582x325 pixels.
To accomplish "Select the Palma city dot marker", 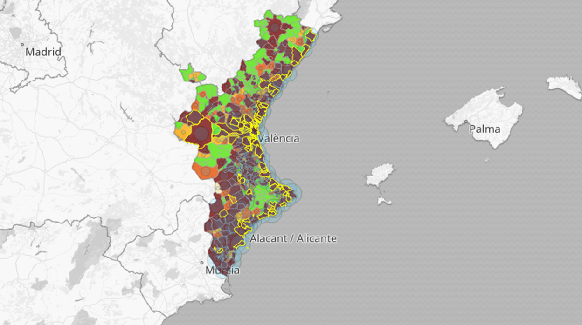I will tap(465, 122).
